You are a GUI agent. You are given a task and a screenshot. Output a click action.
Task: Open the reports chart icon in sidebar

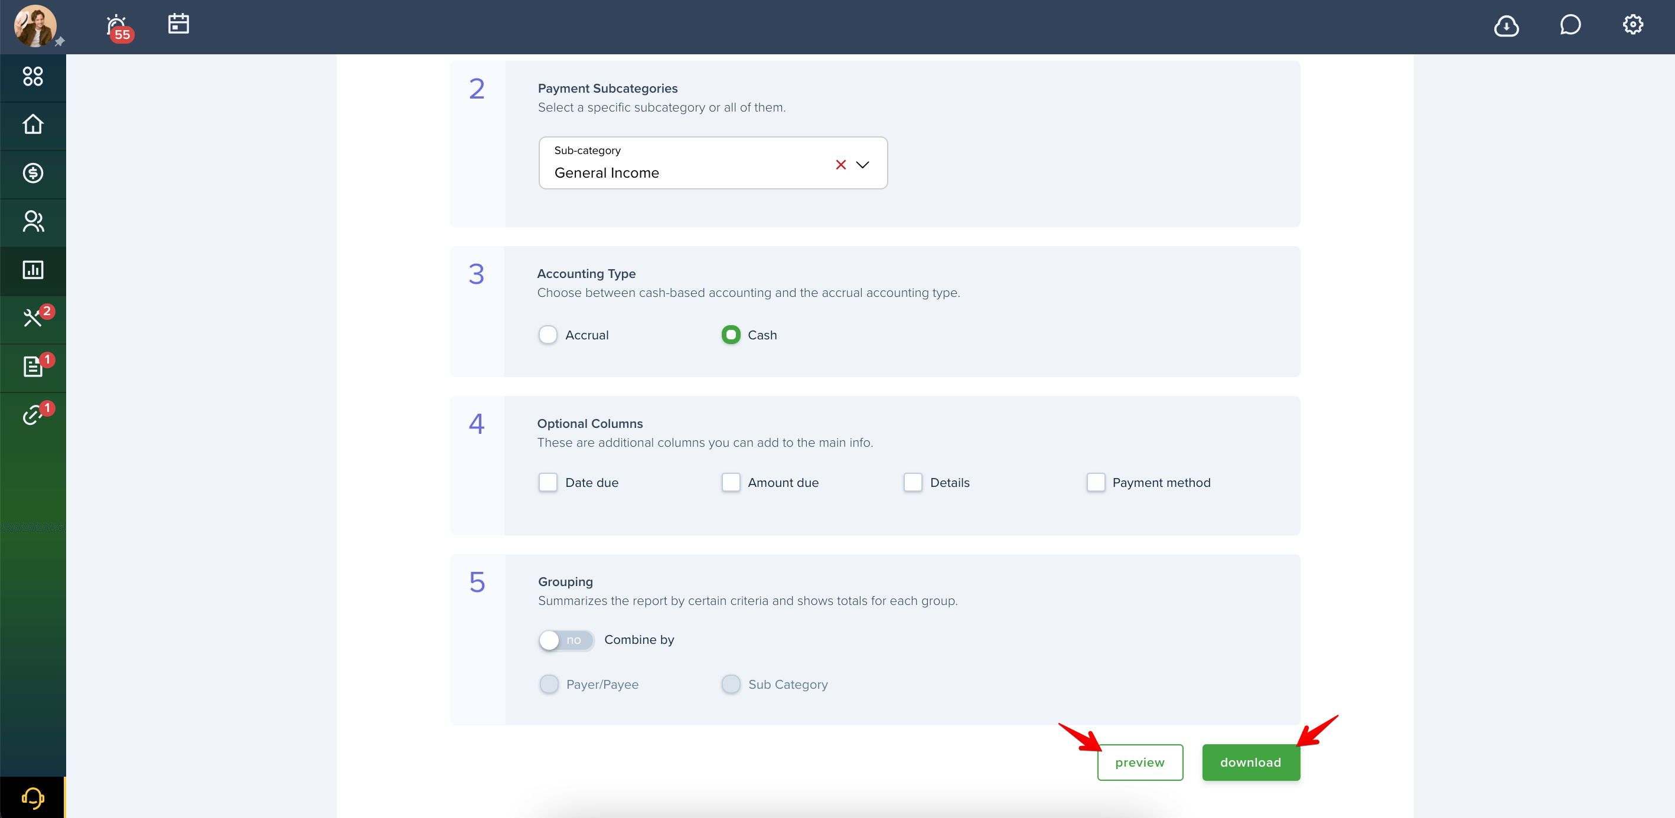point(32,270)
